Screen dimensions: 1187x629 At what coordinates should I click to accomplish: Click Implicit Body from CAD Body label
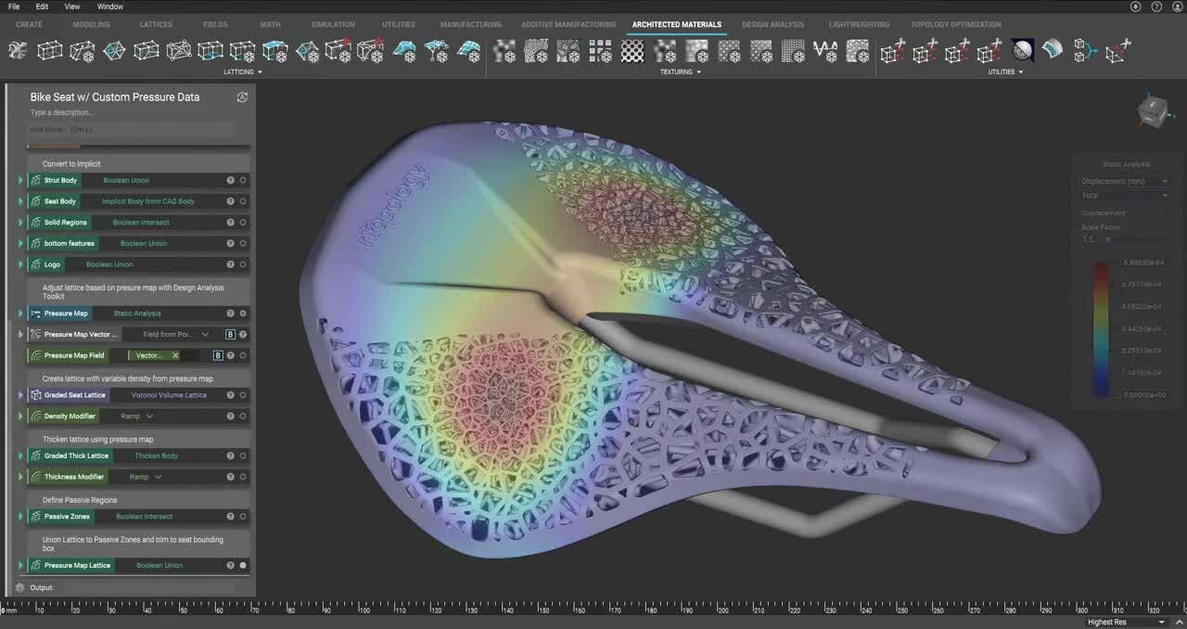(x=148, y=201)
